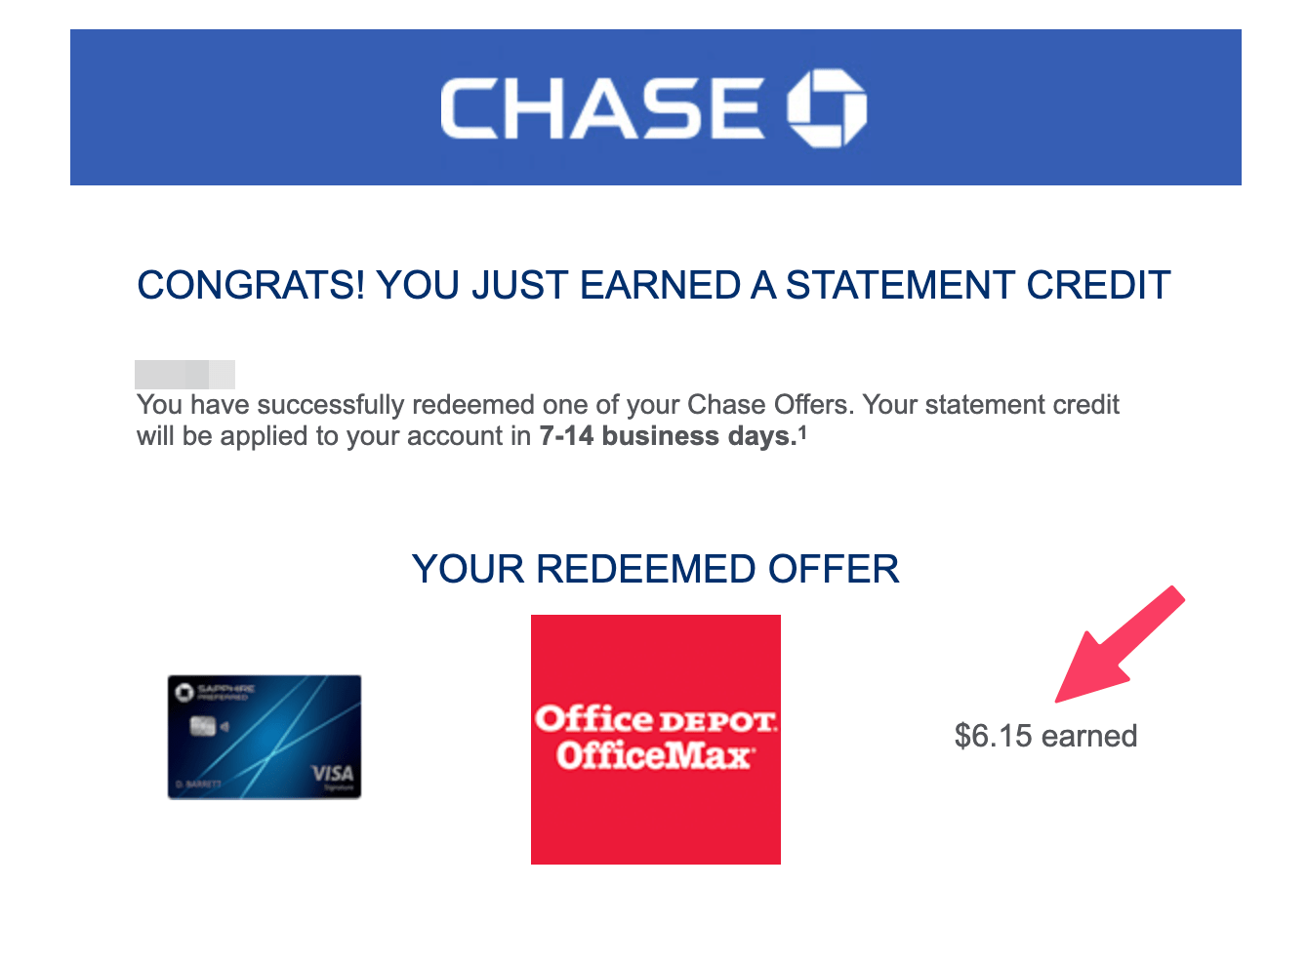Click the "OfficeMax" word in the red tile
The height and width of the screenshot is (968, 1308).
pos(655,756)
